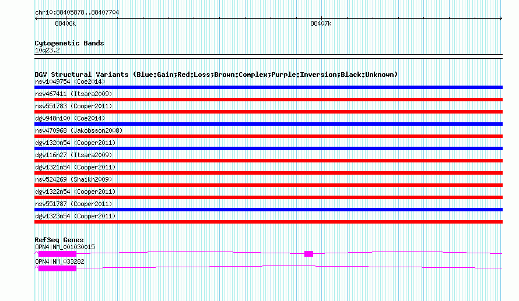Select the DGV Structural Variants track title
This screenshot has height=301, width=519.
(216, 75)
